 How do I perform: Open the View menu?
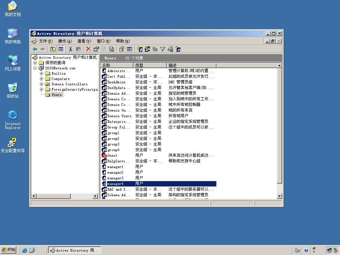[84, 41]
